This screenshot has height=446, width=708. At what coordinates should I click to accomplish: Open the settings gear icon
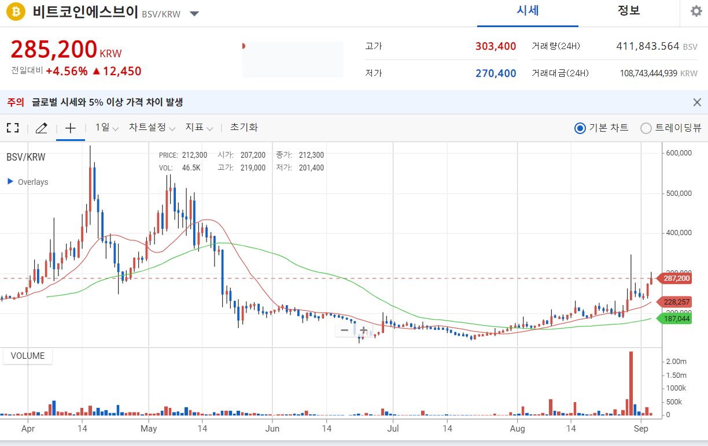[x=696, y=11]
